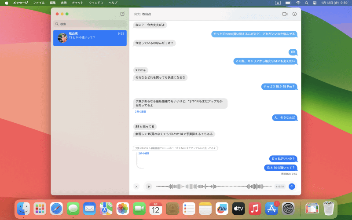The width and height of the screenshot is (352, 220).
Task: Open 2件の返信 link under gray message
Action: point(140,112)
